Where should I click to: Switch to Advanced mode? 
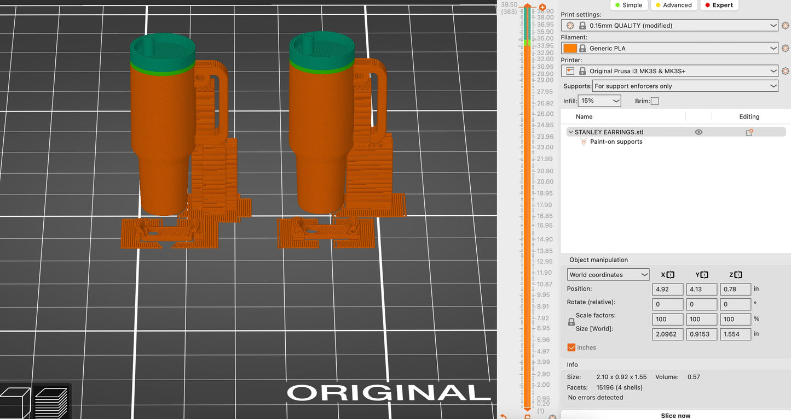[674, 5]
